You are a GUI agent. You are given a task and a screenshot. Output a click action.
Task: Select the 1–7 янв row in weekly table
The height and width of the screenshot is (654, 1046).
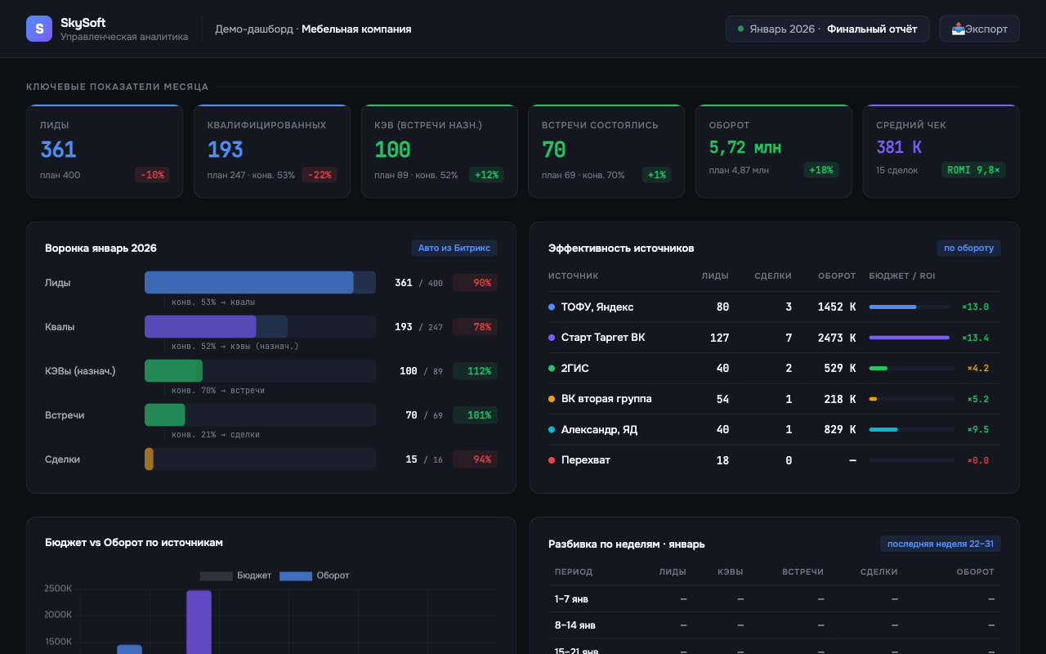774,599
